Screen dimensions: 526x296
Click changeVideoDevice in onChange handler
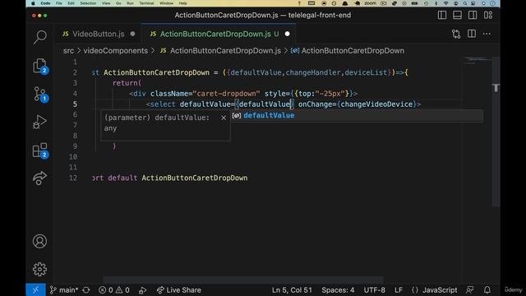click(376, 104)
